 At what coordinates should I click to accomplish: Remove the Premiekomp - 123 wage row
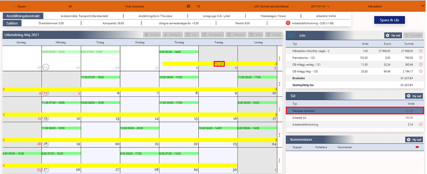click(421, 58)
